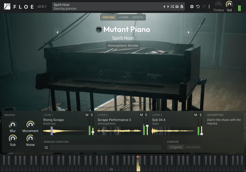Mute Layer 1 with M button

[87, 115]
